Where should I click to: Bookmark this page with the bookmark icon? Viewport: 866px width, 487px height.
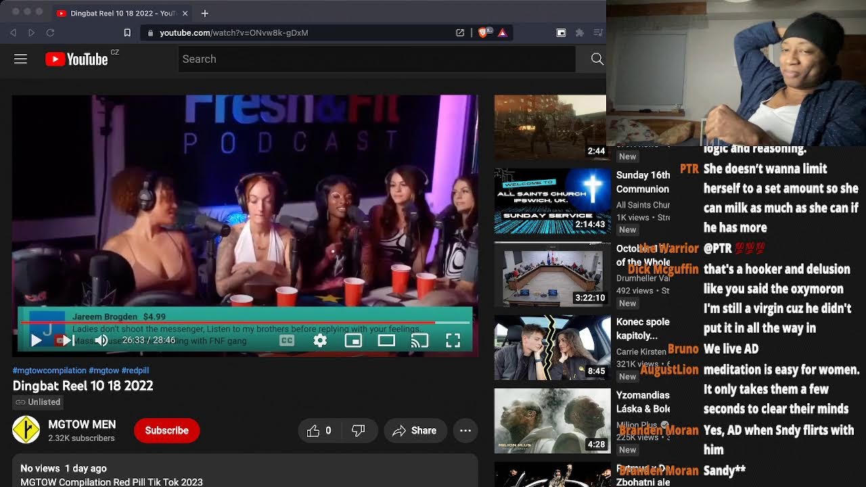tap(127, 32)
